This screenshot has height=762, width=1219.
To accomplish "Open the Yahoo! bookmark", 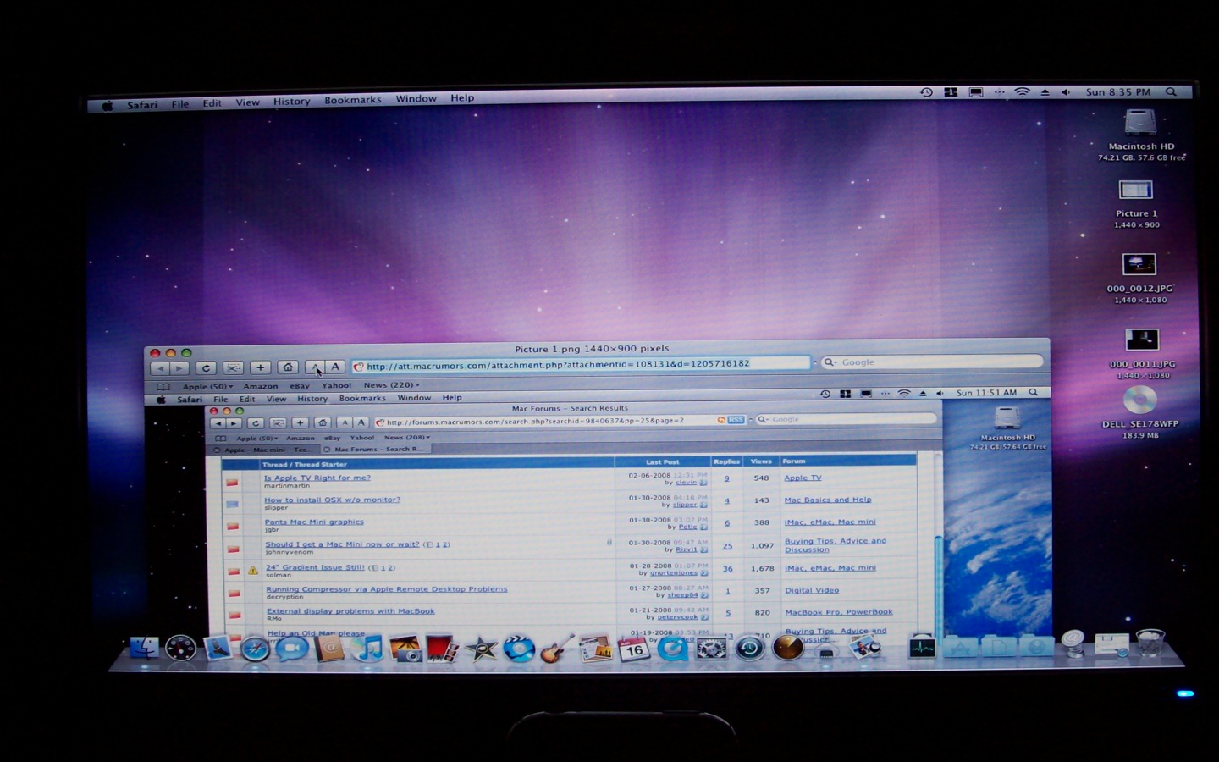I will (x=336, y=385).
